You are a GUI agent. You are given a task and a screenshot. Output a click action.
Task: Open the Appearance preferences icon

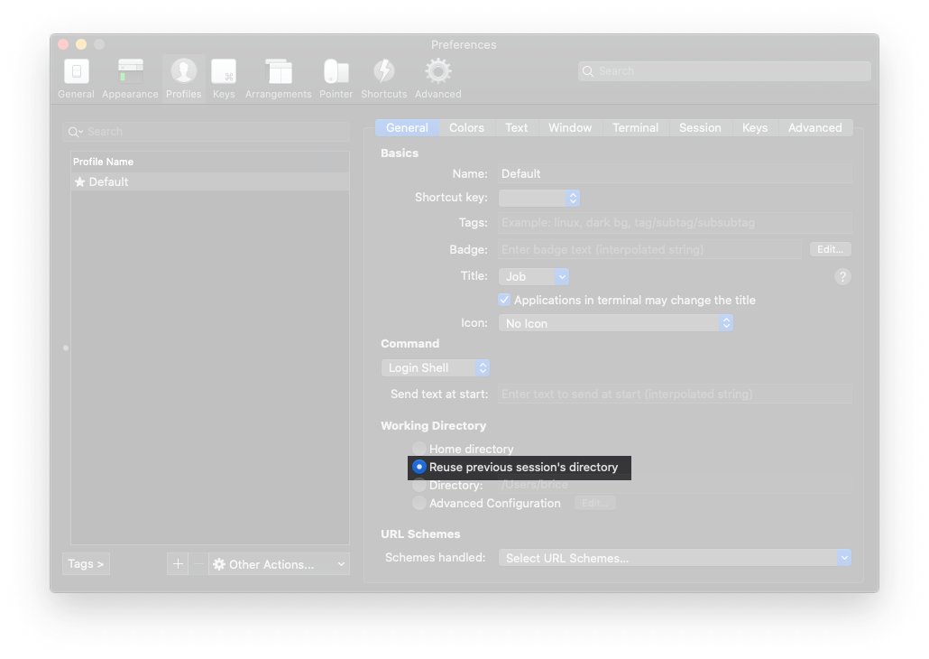click(131, 71)
